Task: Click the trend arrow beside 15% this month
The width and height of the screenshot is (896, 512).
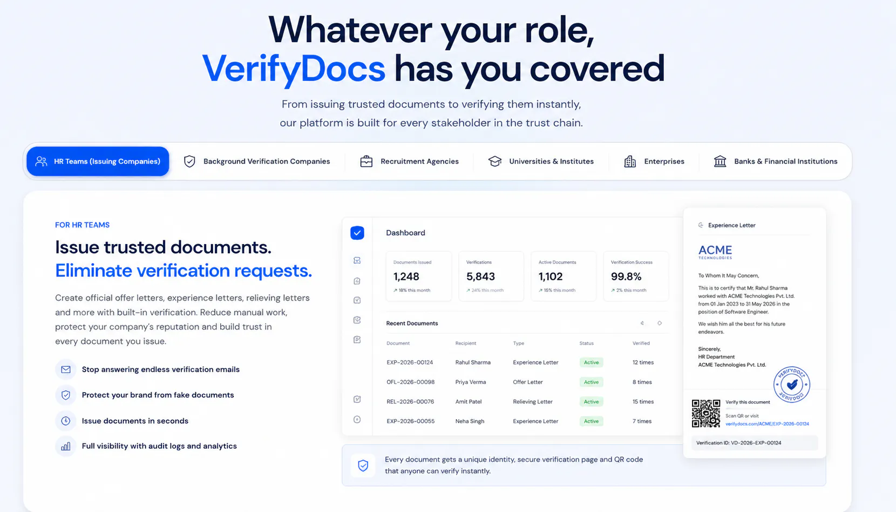Action: pyautogui.click(x=541, y=291)
